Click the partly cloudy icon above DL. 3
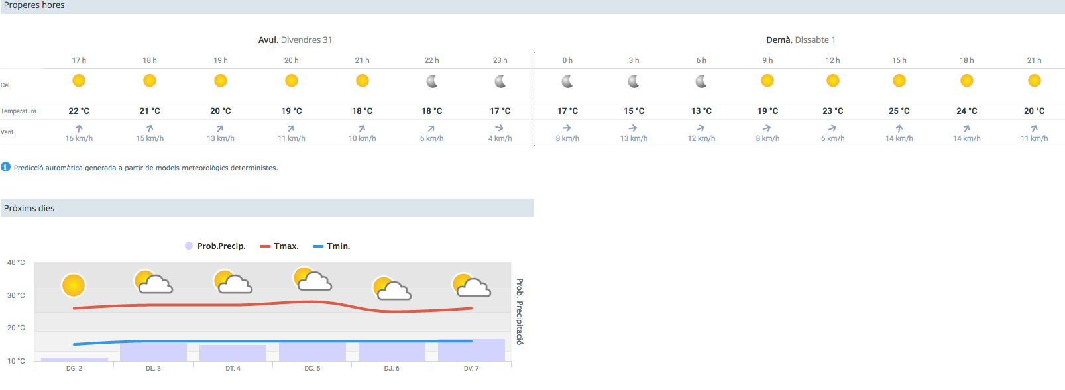The width and height of the screenshot is (1065, 390). tap(153, 282)
